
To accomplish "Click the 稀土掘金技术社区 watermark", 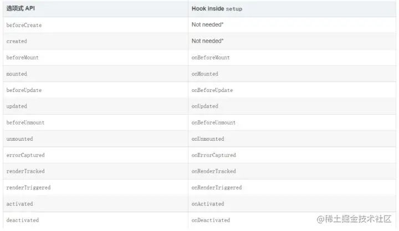I will coord(354,219).
